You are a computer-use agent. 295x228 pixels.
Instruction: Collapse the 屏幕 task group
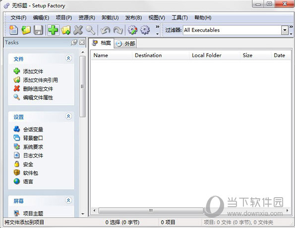tap(68, 200)
